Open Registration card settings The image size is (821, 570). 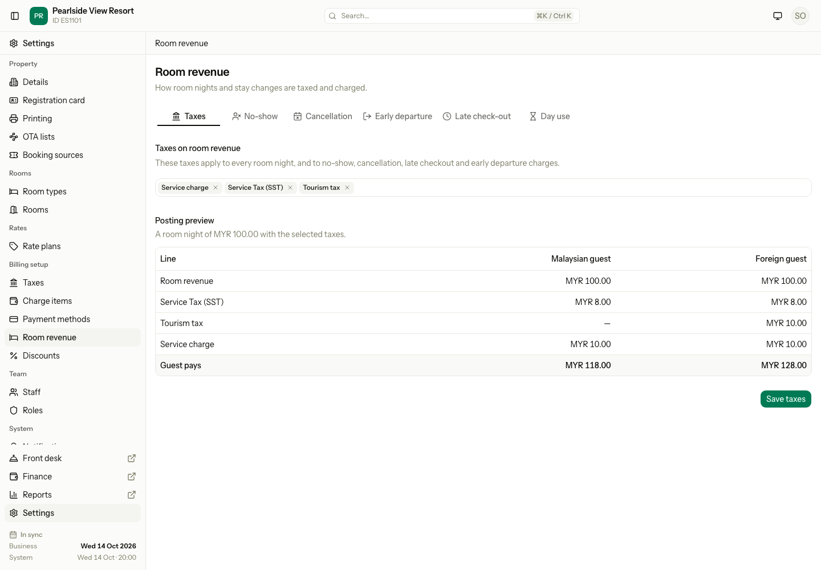click(x=73, y=100)
